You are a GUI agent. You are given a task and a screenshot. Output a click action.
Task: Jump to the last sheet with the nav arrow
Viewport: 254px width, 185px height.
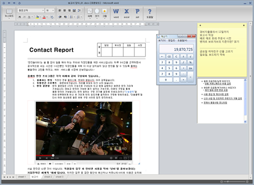13,177
